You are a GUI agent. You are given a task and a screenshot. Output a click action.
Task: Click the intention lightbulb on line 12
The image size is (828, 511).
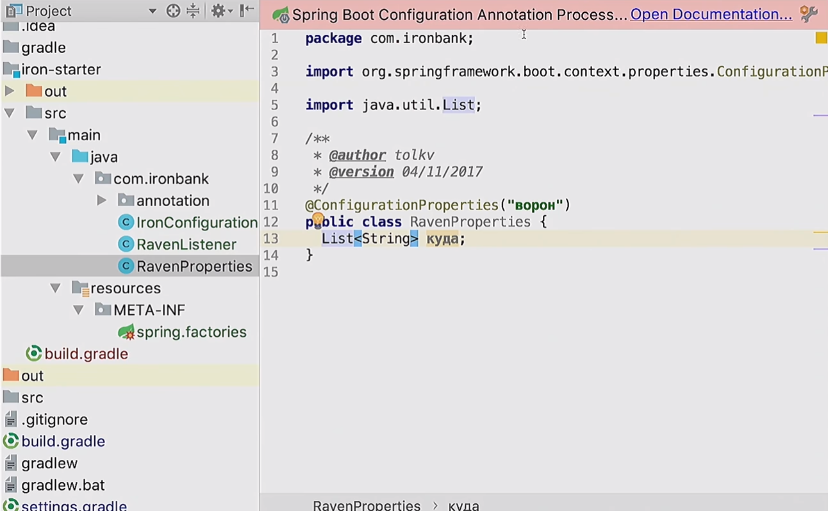[318, 220]
